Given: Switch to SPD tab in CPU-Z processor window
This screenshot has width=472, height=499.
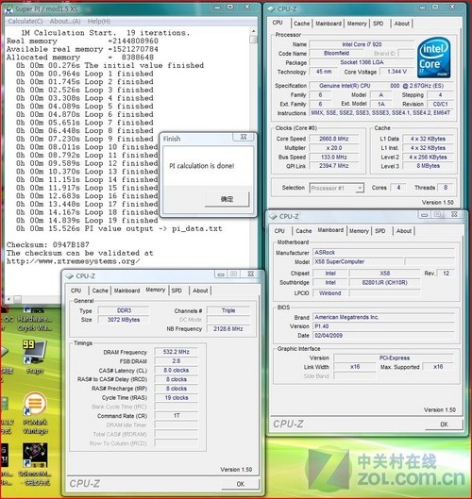Looking at the screenshot, I should 378,24.
